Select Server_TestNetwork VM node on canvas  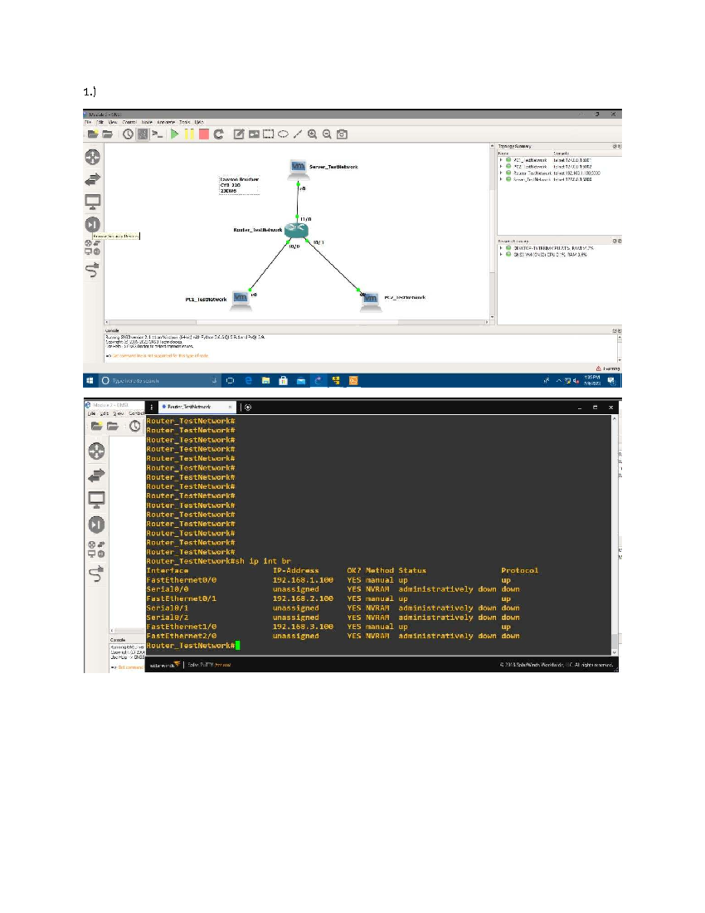pos(298,168)
